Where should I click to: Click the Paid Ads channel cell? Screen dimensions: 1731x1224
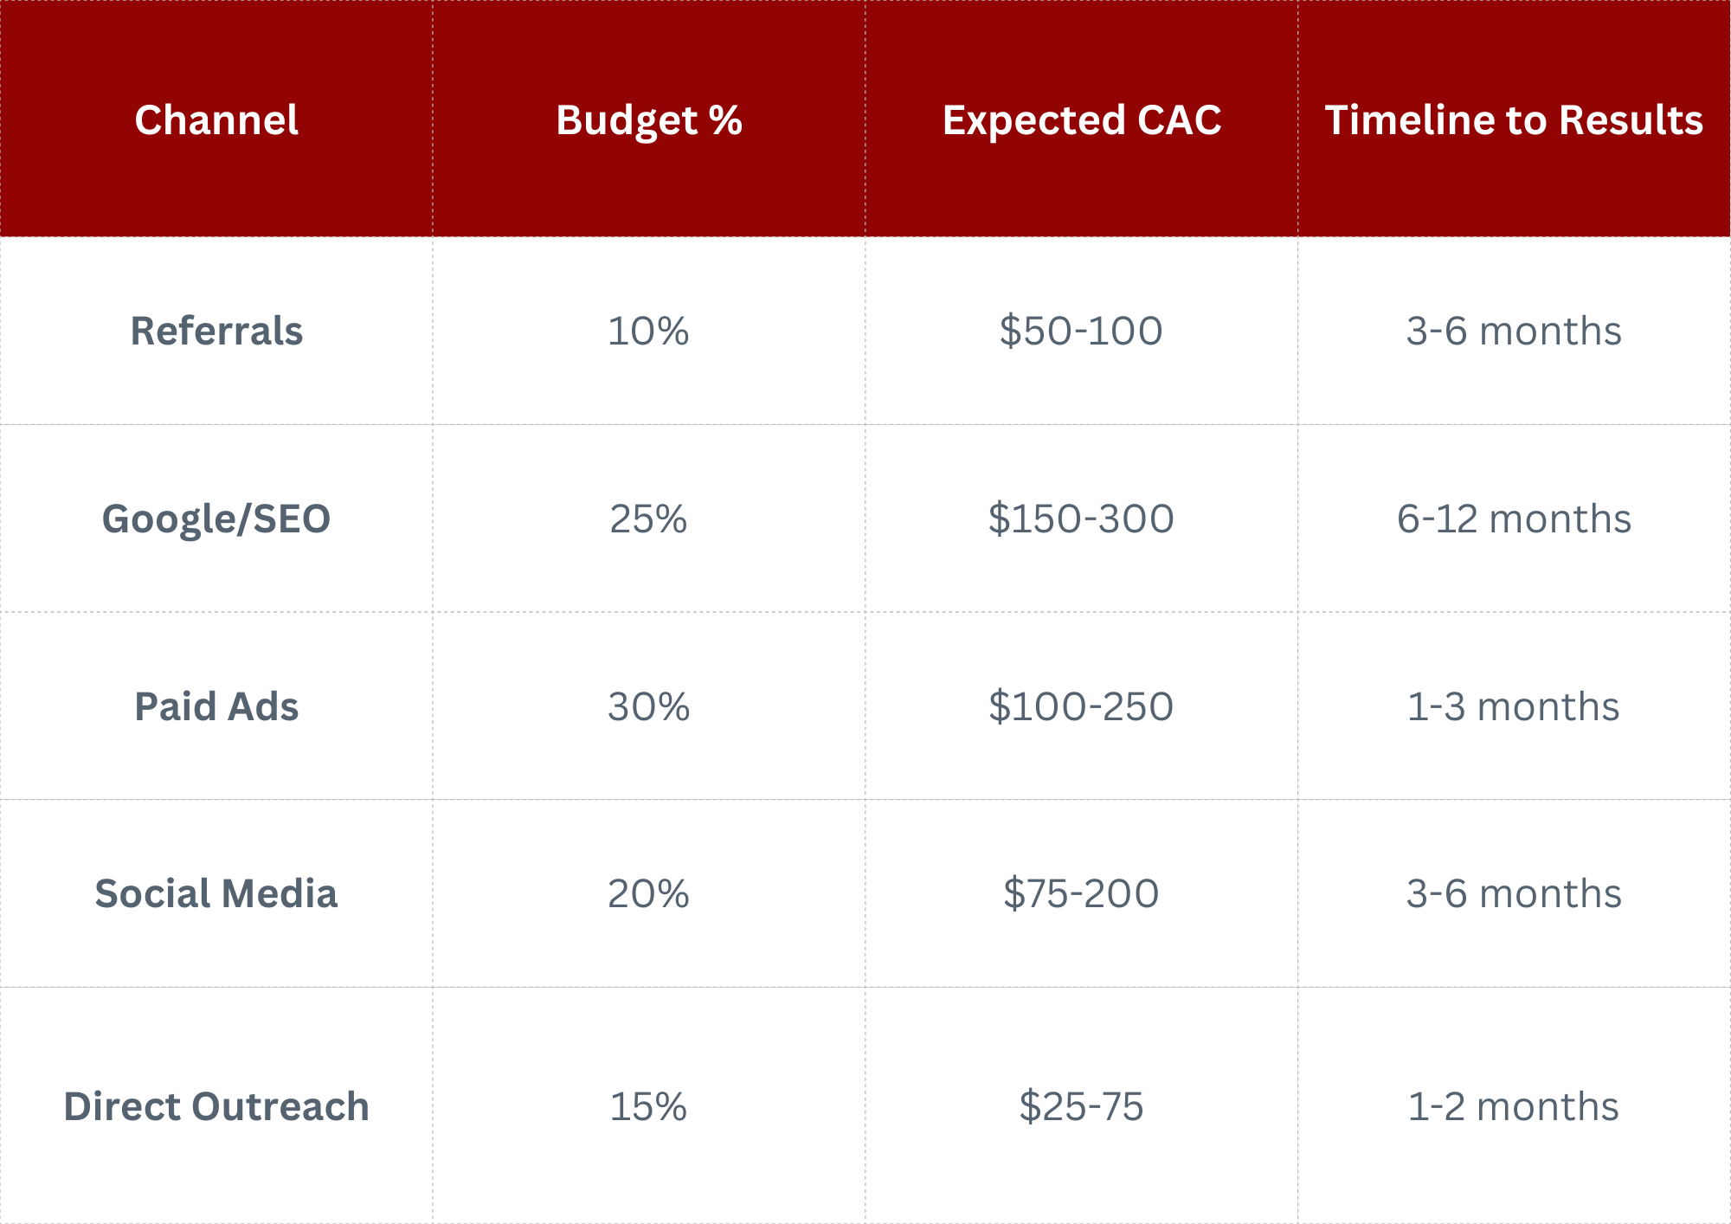pos(216,706)
